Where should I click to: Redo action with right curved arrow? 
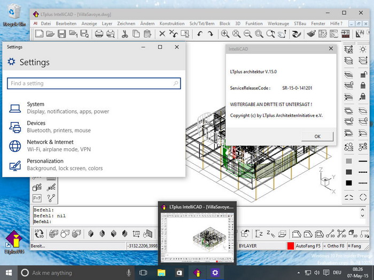point(211,34)
